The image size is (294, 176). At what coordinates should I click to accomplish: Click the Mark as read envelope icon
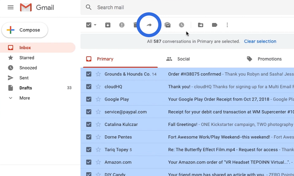pos(168,25)
